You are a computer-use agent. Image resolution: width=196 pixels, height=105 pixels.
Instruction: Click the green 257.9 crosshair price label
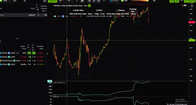point(192,40)
